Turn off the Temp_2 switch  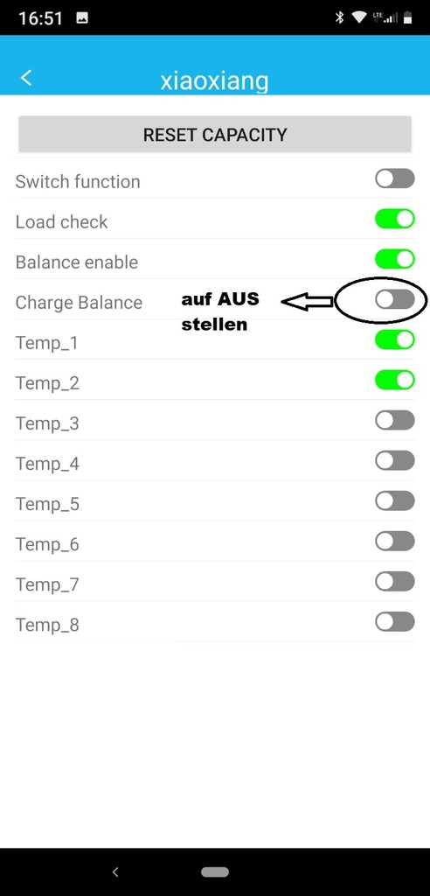click(394, 380)
